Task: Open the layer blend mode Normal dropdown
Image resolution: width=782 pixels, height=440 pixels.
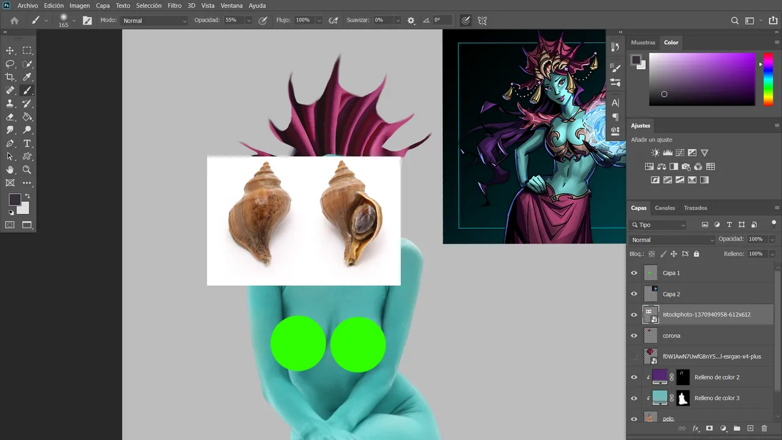Action: click(x=672, y=240)
